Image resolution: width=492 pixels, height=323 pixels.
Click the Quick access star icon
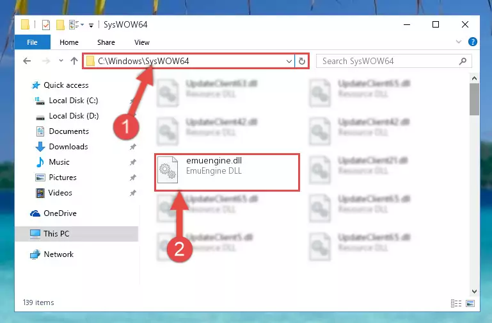coord(36,85)
